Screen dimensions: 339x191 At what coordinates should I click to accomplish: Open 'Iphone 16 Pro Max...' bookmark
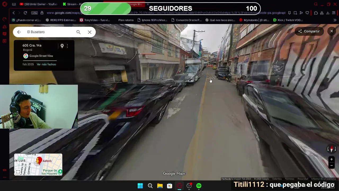pos(152,20)
